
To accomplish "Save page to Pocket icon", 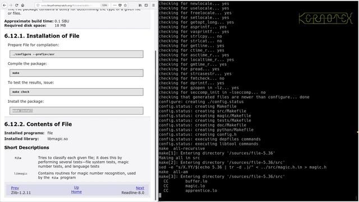I will coord(120,5).
